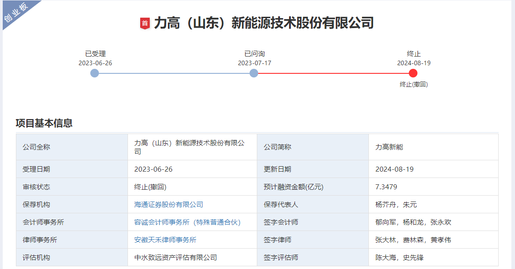The height and width of the screenshot is (269, 515).
Task: Click the red 终止 timeline endpoint dot
Action: [x=413, y=72]
